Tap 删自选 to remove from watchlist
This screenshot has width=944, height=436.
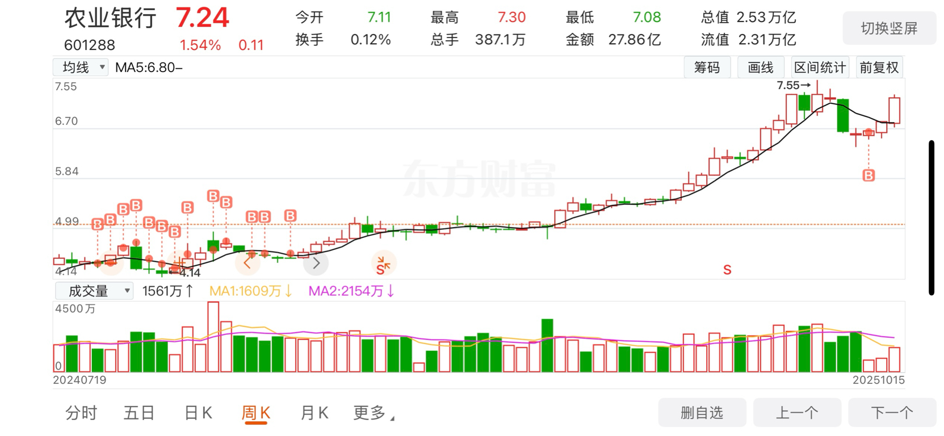pyautogui.click(x=702, y=413)
